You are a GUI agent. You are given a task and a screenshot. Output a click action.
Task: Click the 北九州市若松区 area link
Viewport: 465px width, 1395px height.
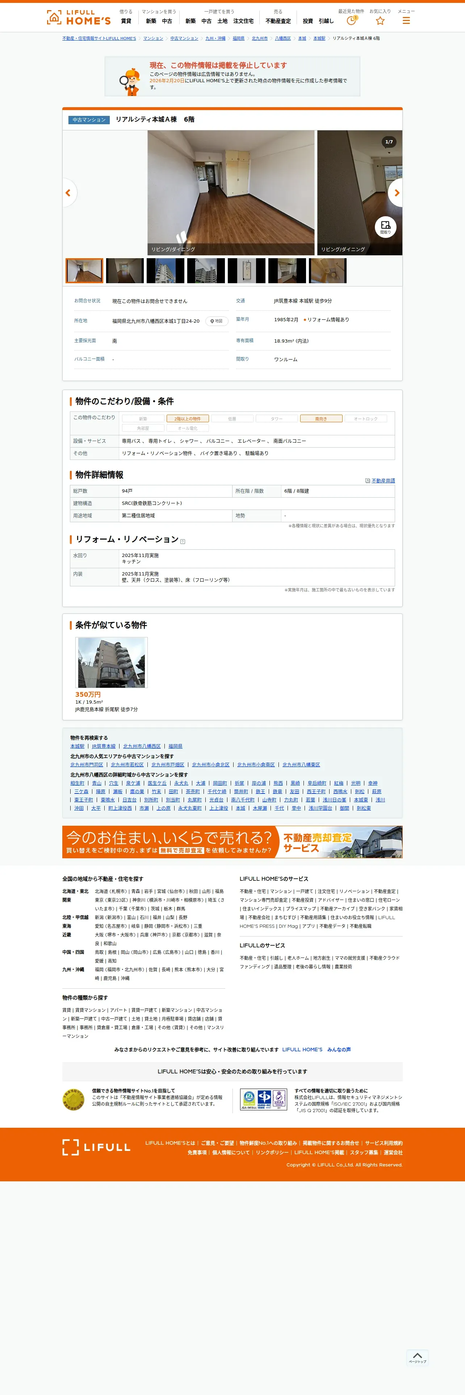click(x=127, y=764)
